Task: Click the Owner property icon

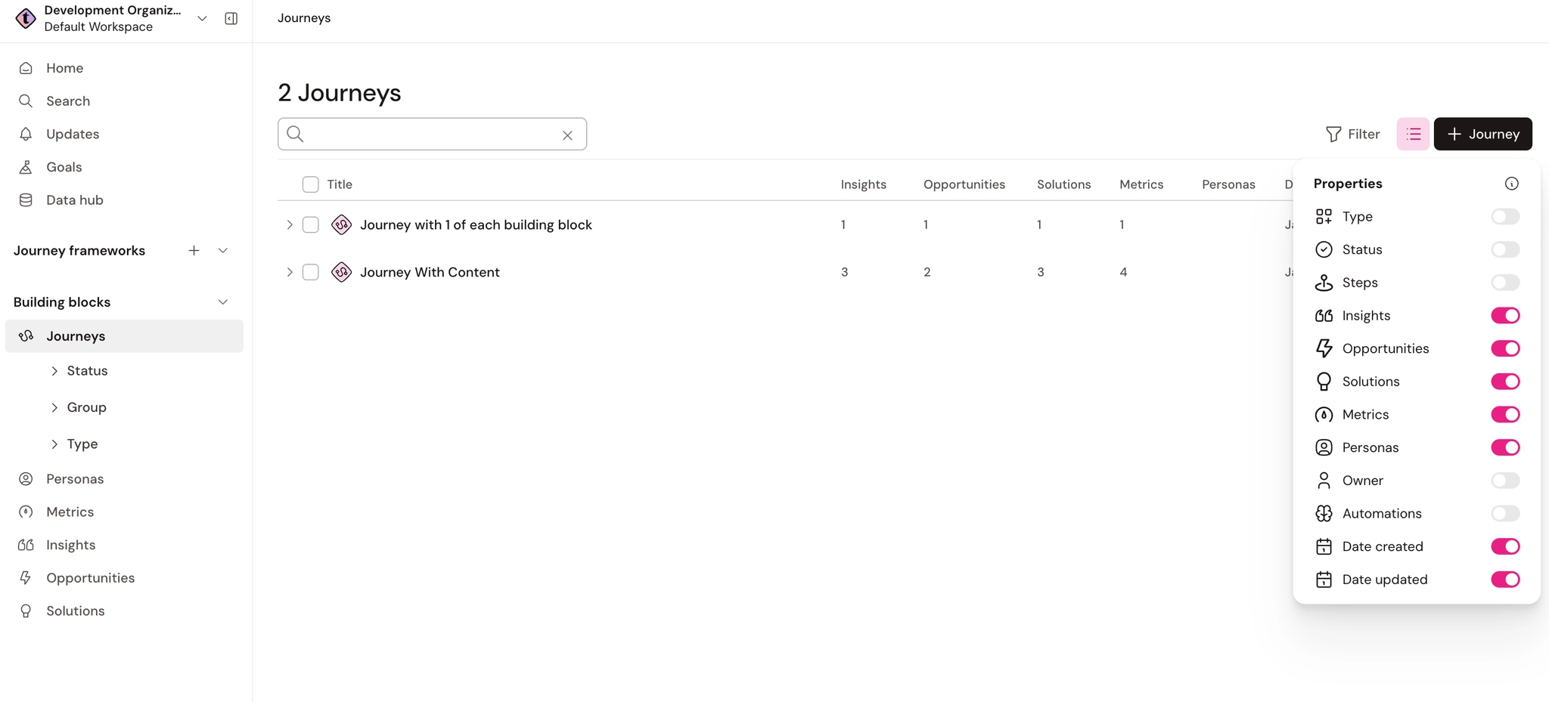Action: pyautogui.click(x=1324, y=481)
